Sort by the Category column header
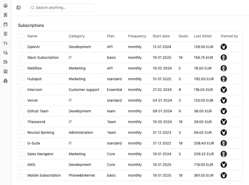This screenshot has height=185, width=249. (x=76, y=36)
